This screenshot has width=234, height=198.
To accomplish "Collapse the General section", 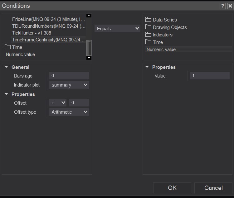I will click(x=6, y=67).
